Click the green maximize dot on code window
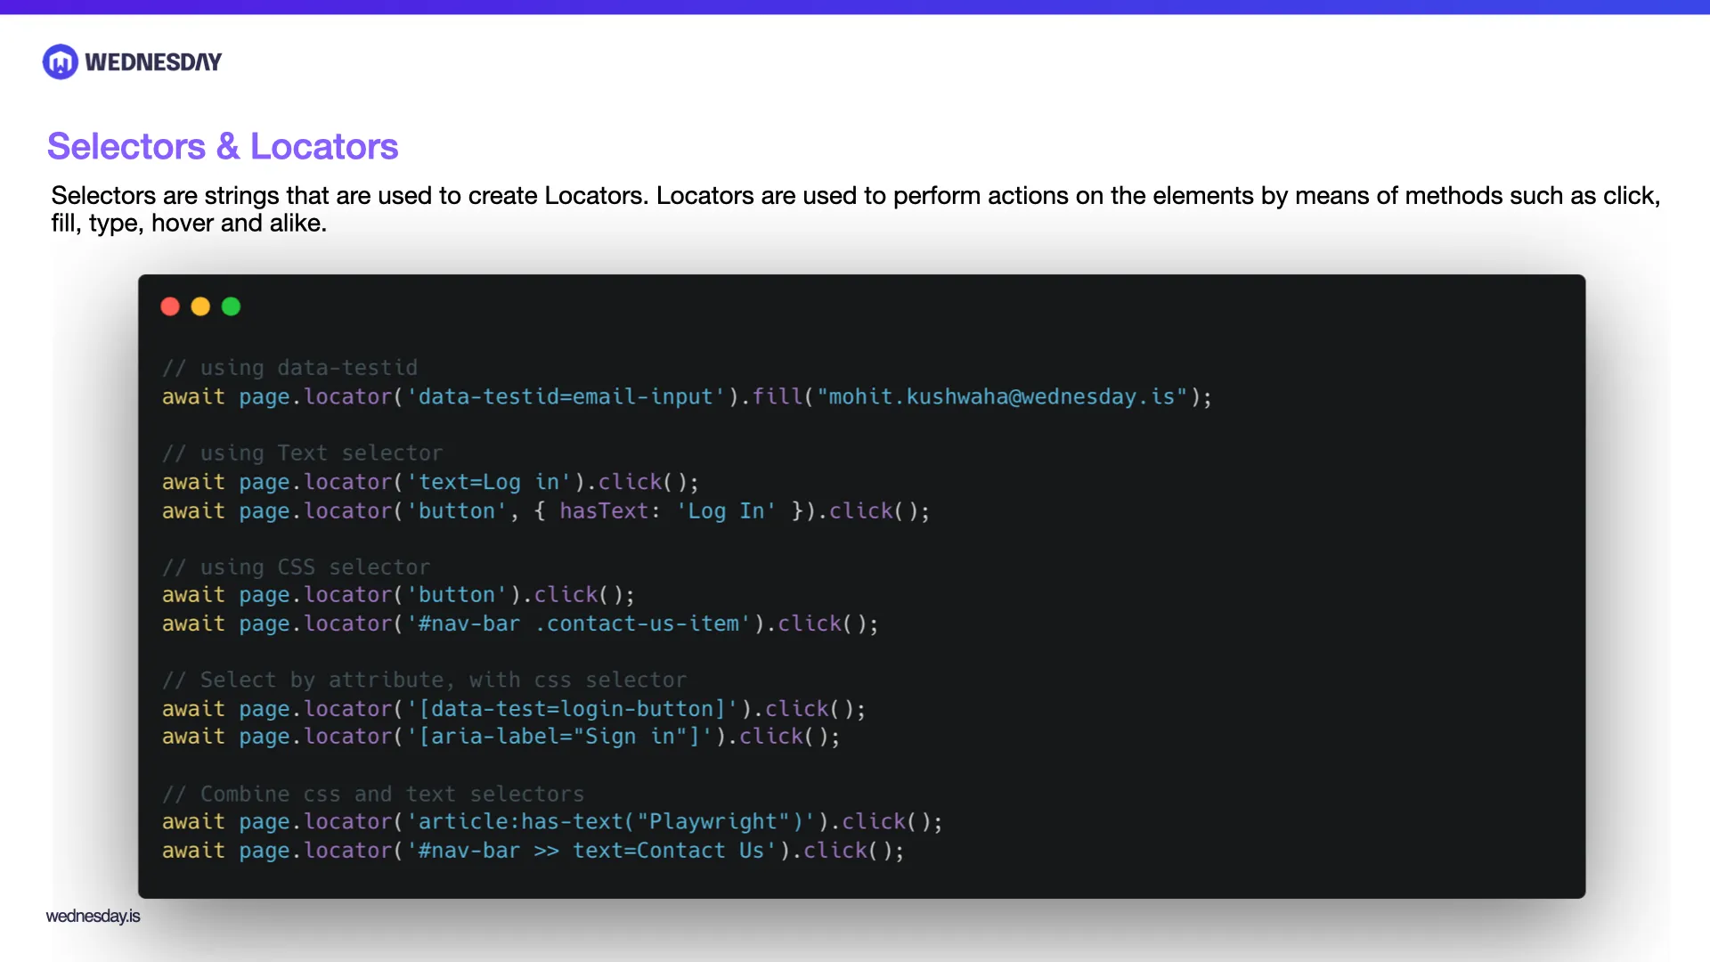The image size is (1710, 962). click(x=231, y=306)
